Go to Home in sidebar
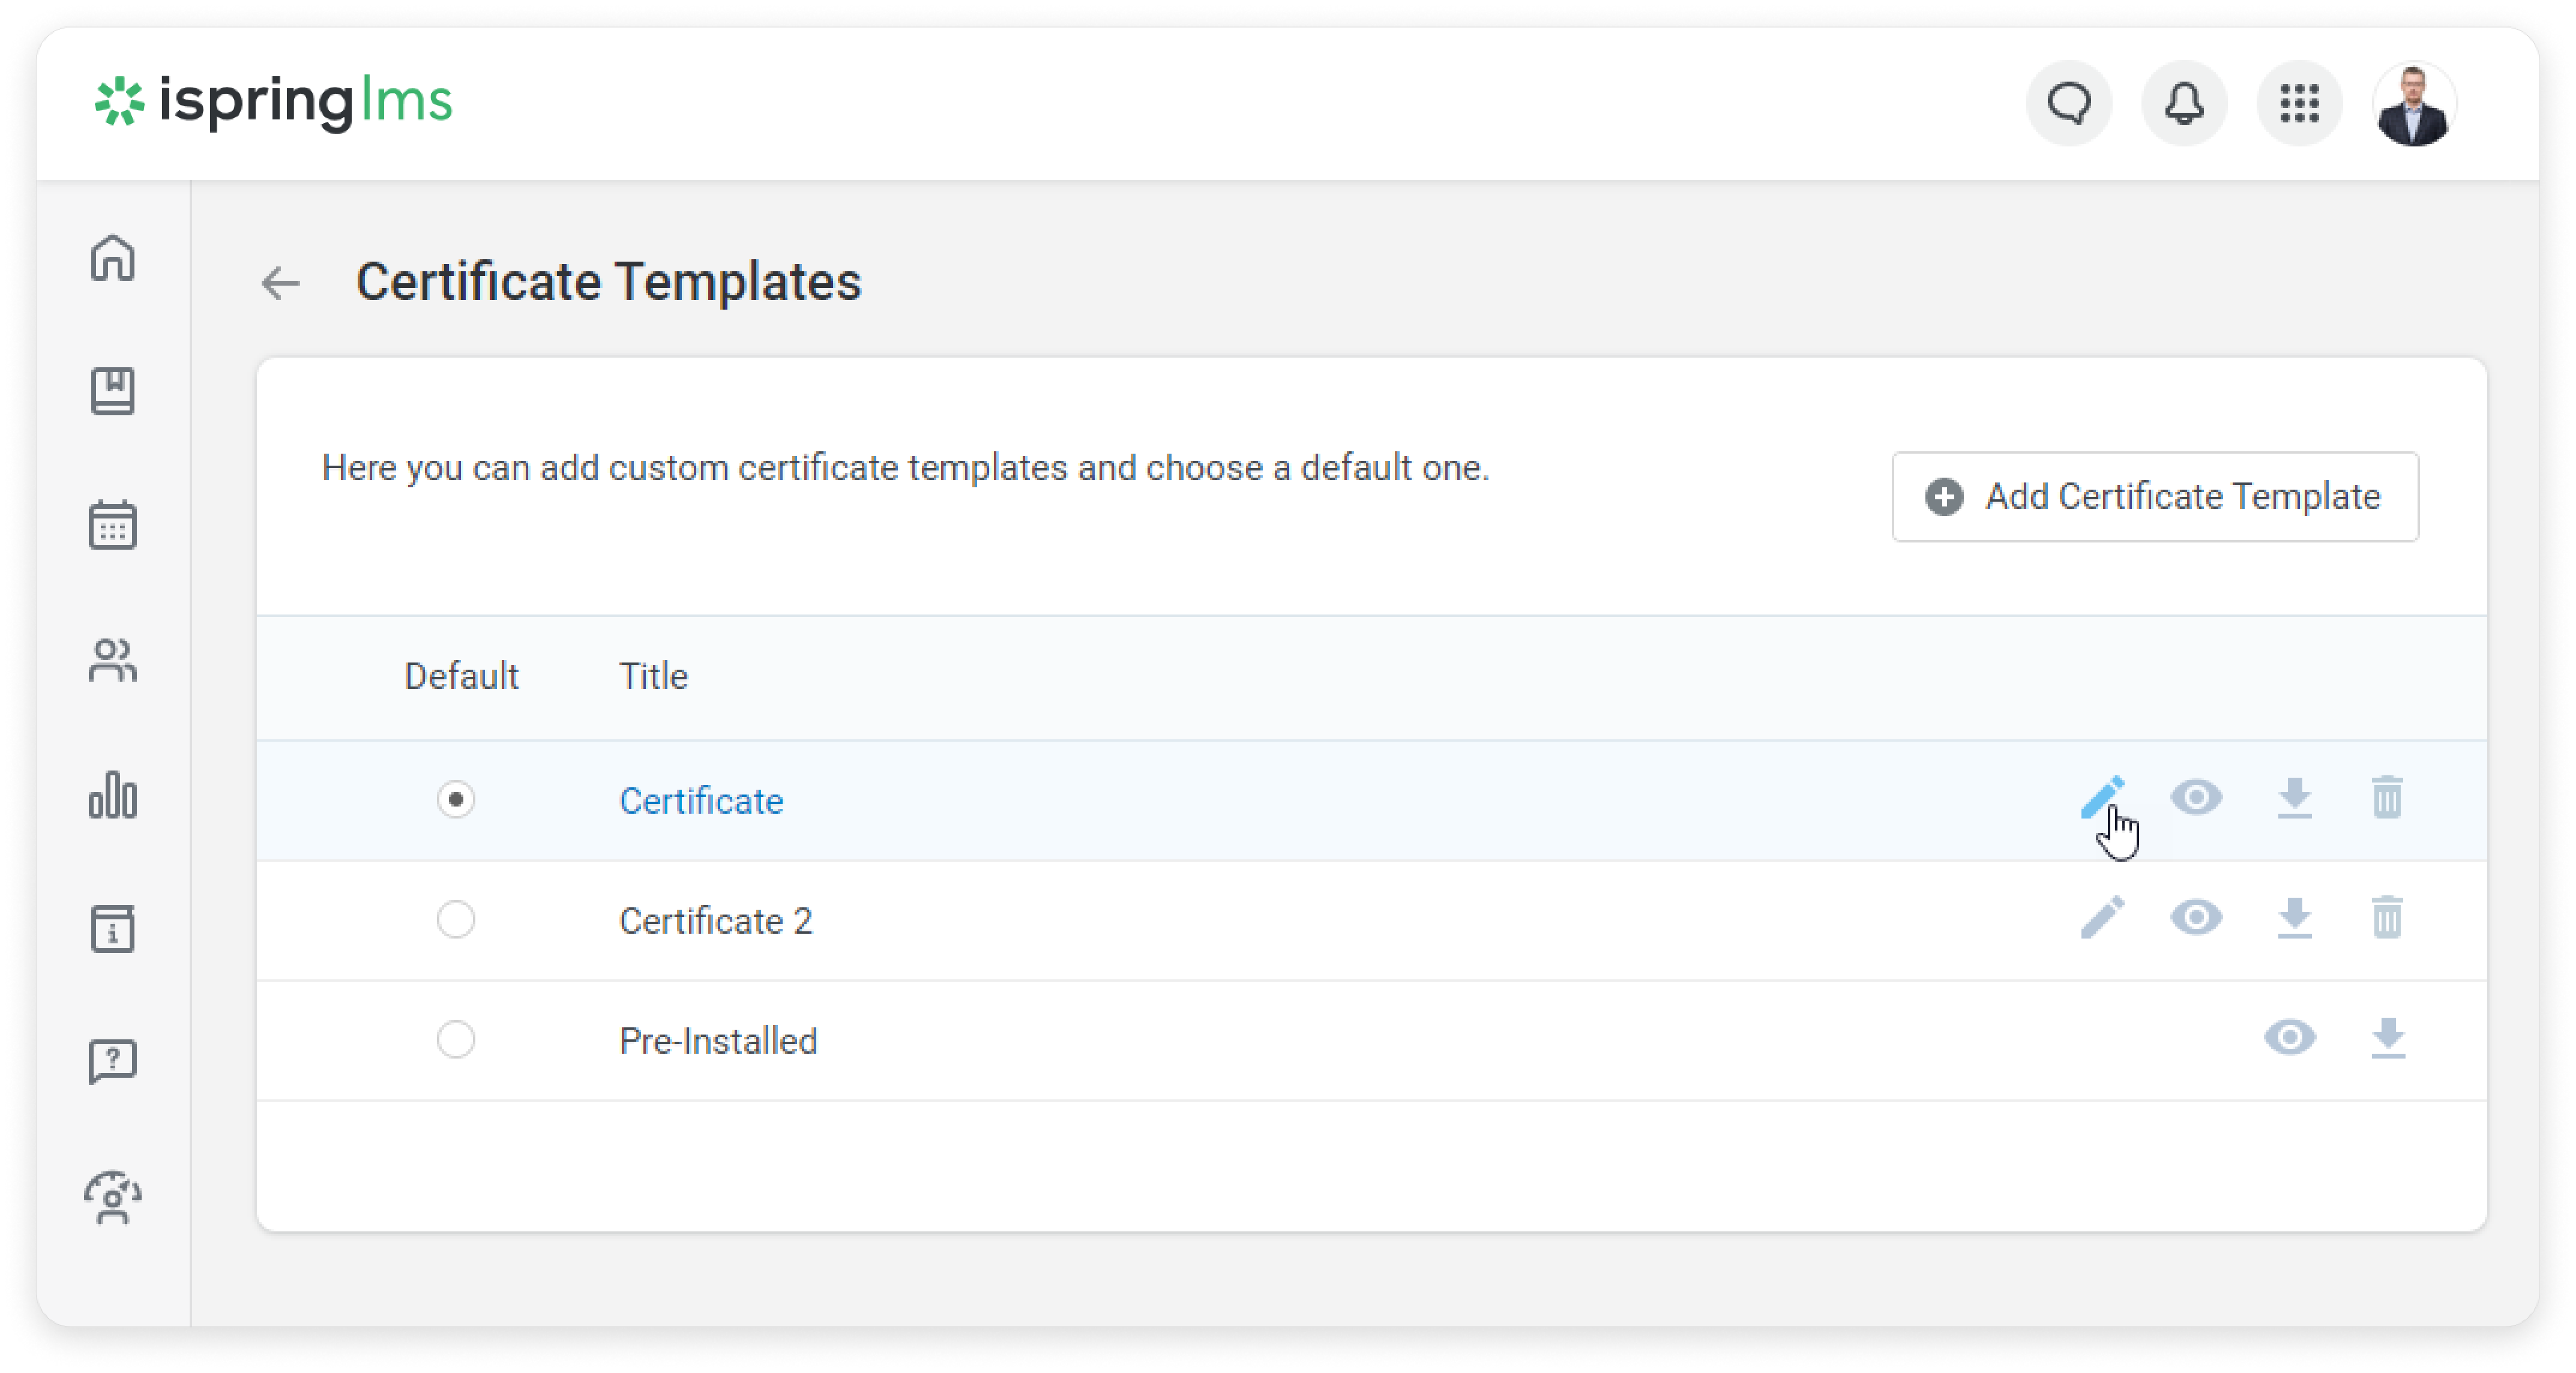2576x1373 pixels. click(x=113, y=258)
